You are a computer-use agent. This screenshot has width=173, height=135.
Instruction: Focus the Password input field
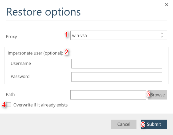(x=117, y=77)
